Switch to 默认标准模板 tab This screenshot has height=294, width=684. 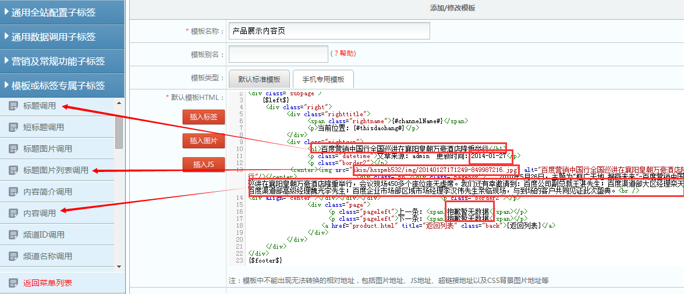258,79
